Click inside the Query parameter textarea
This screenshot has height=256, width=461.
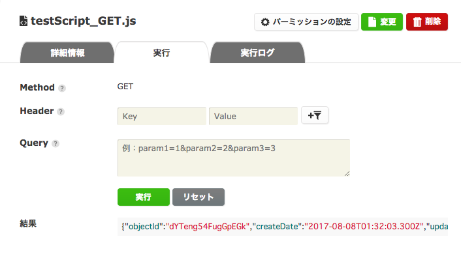pos(234,158)
